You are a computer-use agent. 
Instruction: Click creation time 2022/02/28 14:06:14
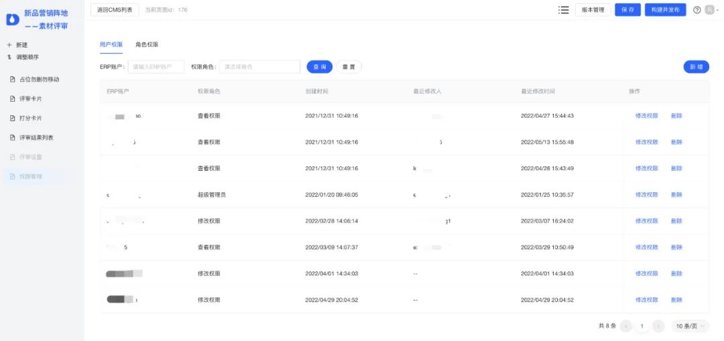tap(332, 221)
